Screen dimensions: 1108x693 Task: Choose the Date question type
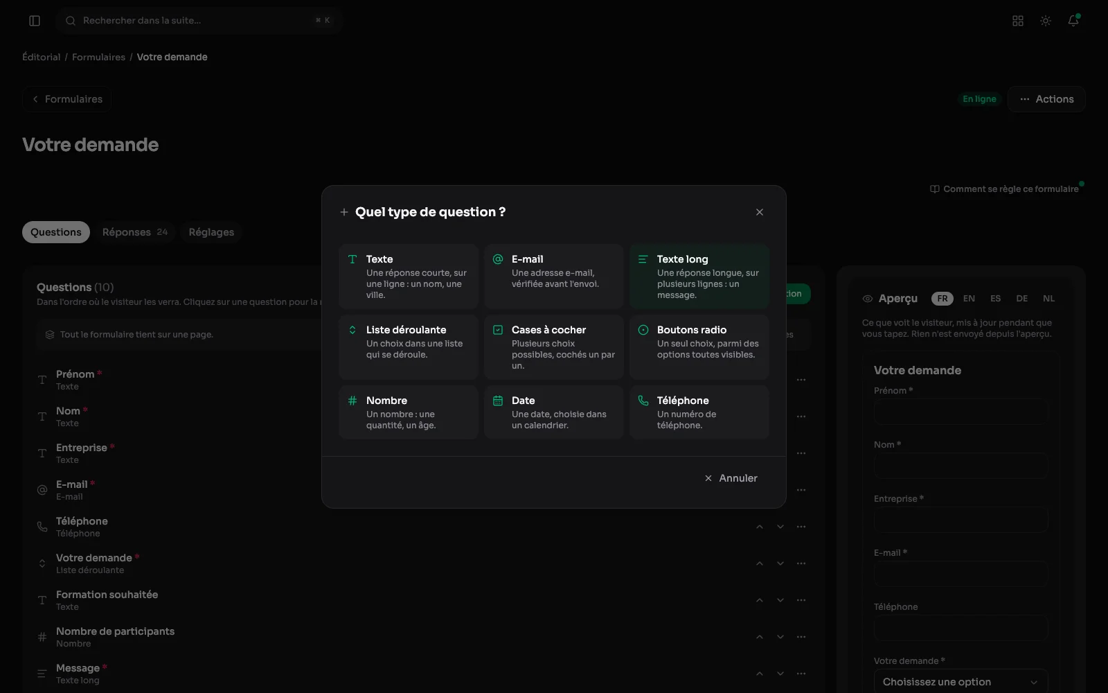tap(554, 412)
